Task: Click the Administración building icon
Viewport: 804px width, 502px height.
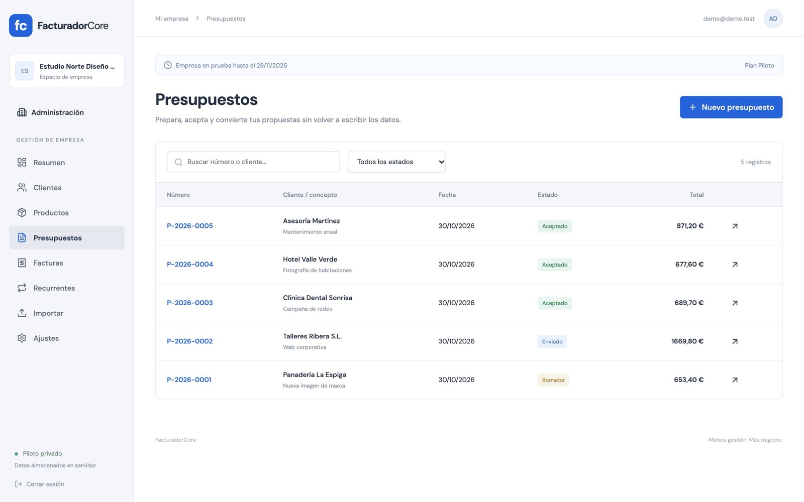Action: coord(22,112)
